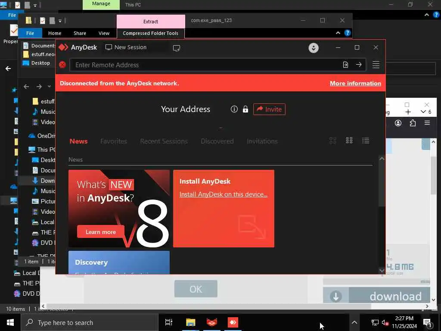Click the taskbar search box
The width and height of the screenshot is (441, 331).
(x=90, y=322)
